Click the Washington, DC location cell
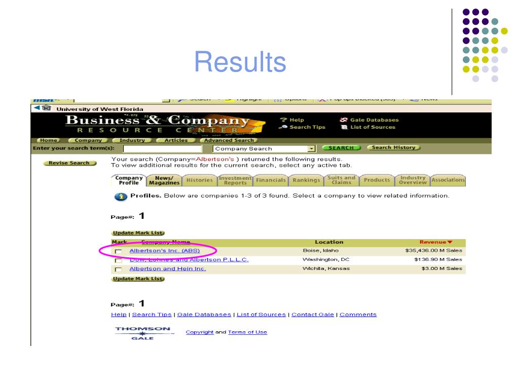519x389 pixels. click(326, 259)
